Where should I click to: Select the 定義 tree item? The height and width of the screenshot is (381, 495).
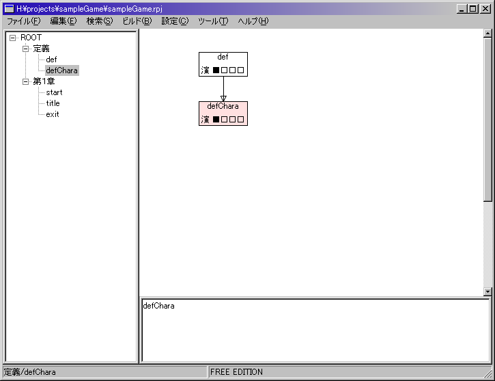[x=41, y=49]
